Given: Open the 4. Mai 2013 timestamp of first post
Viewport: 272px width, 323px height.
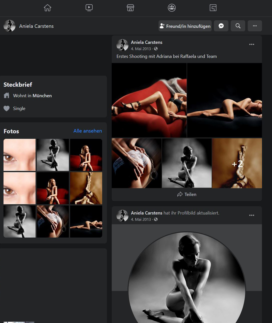Looking at the screenshot, I should [x=141, y=49].
